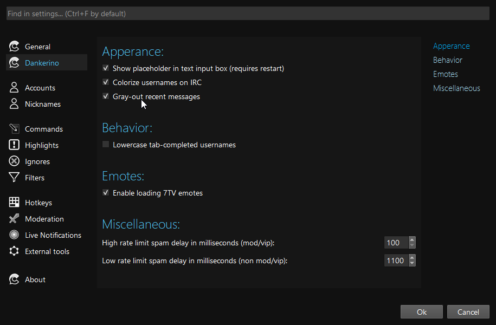Image resolution: width=496 pixels, height=325 pixels.
Task: Click the high rate limit value field
Action: pos(396,243)
